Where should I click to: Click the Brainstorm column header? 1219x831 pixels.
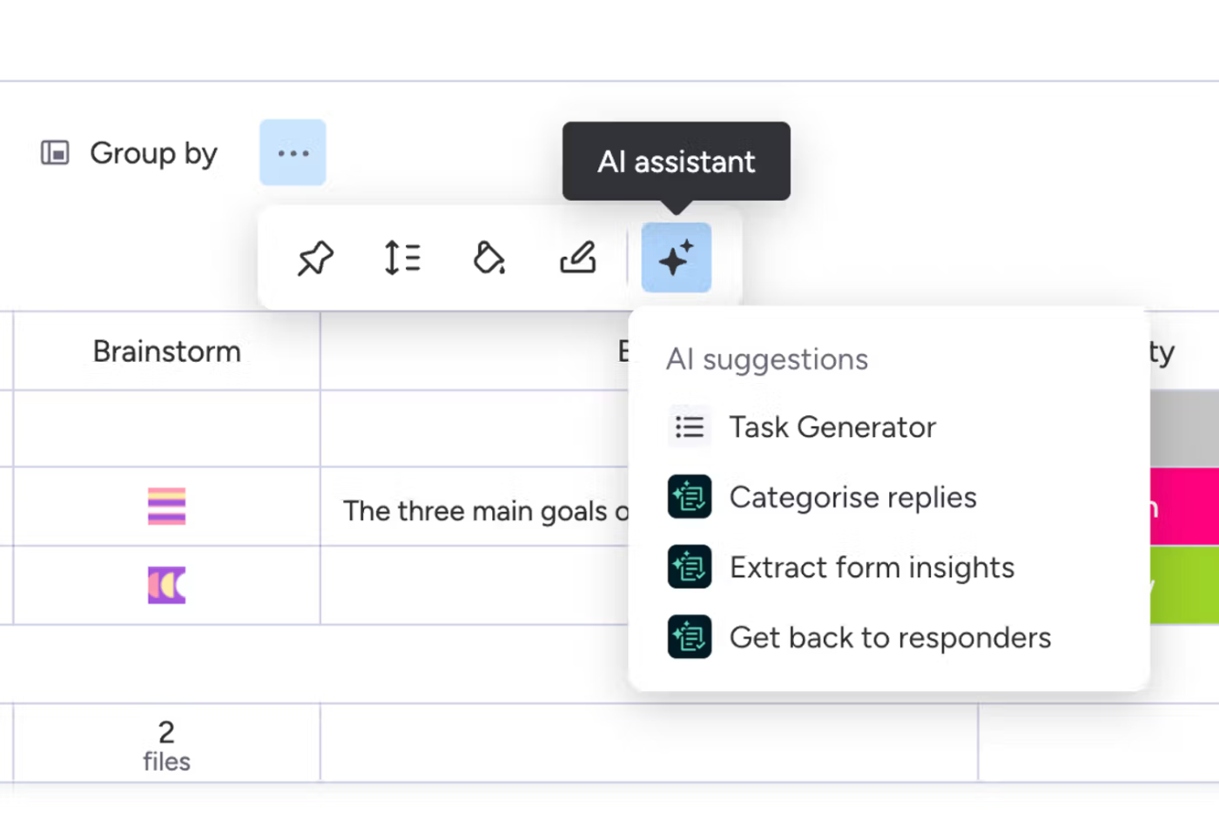(167, 352)
